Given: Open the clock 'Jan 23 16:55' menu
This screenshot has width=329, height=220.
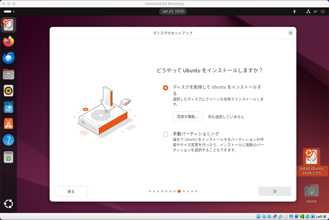Looking at the screenshot, I should [x=173, y=12].
